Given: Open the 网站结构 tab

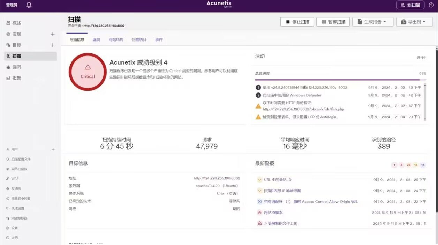Looking at the screenshot, I should [116, 39].
